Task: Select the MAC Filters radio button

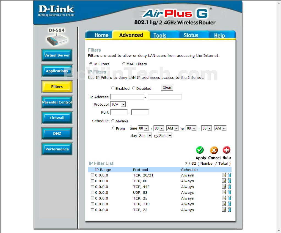Action: [124, 64]
